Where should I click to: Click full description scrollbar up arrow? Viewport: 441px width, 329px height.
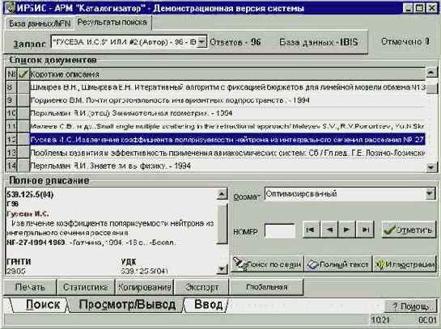tap(222, 194)
